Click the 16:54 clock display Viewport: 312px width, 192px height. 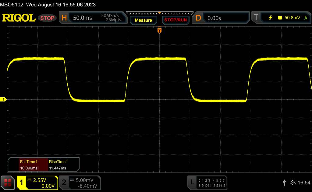(304, 183)
